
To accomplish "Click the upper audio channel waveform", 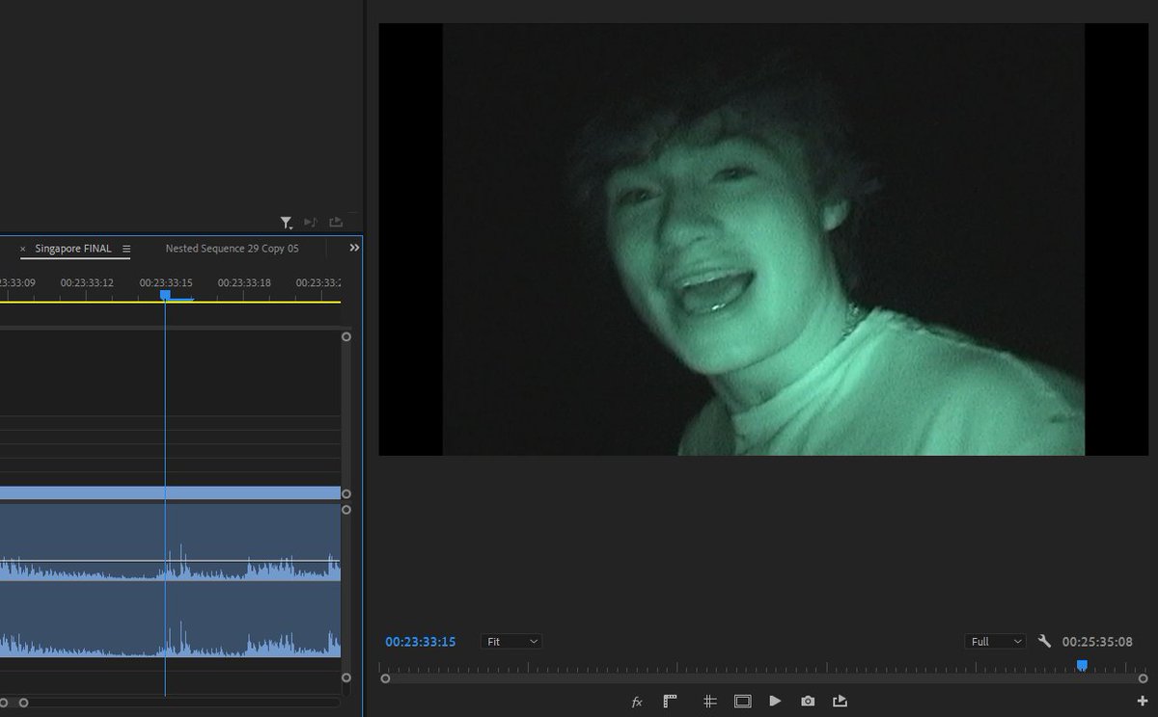I will (x=170, y=543).
